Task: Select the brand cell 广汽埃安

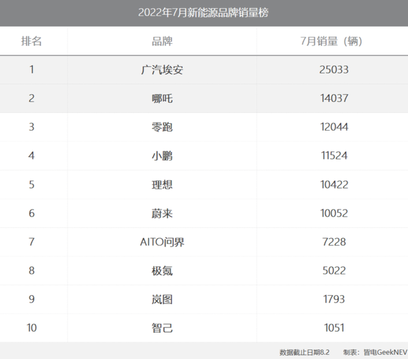Action: [x=162, y=70]
